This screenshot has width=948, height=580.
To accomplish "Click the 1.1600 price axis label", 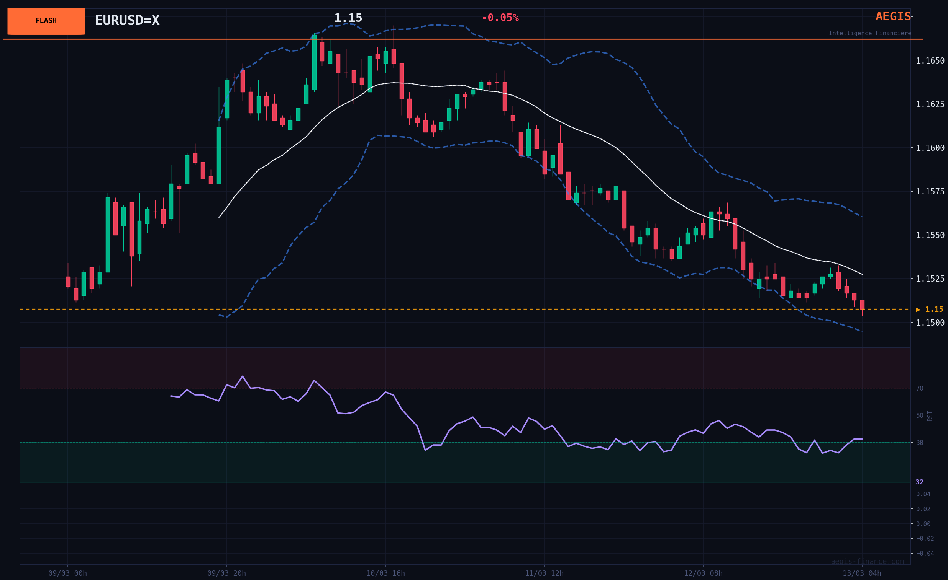I will click(930, 148).
